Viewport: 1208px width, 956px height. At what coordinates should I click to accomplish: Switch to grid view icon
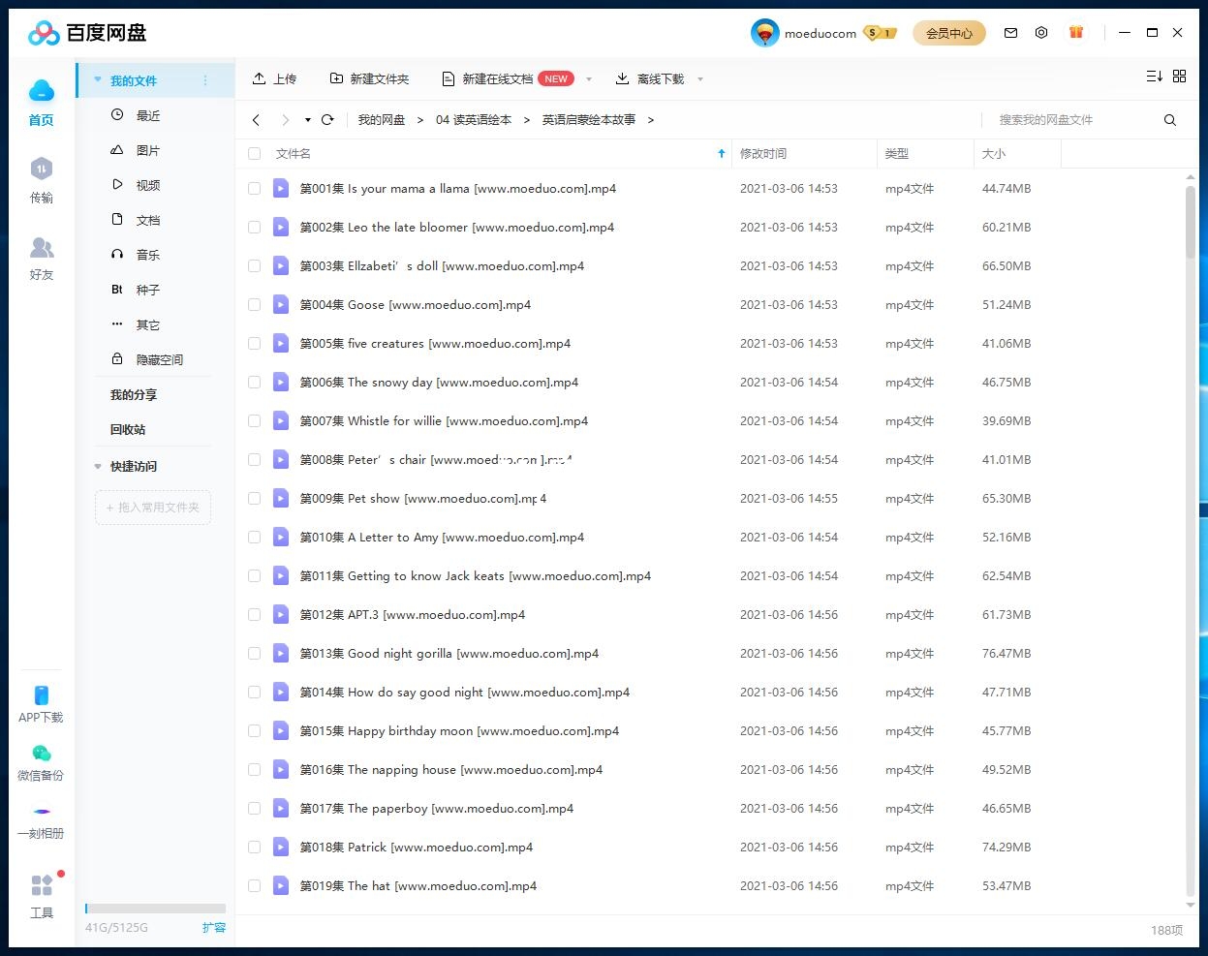point(1179,77)
